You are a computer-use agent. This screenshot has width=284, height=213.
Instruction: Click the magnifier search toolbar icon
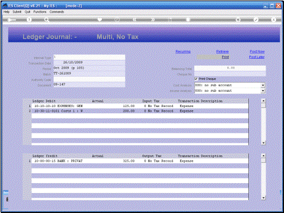pyautogui.click(x=47, y=20)
